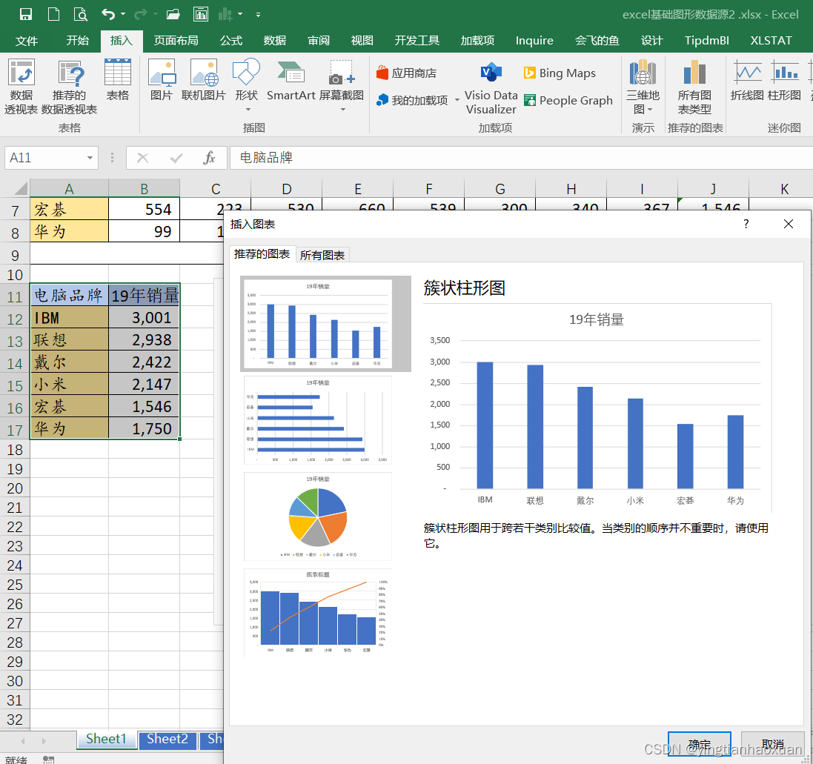Click the confirm checkmark in formula bar

click(x=176, y=158)
